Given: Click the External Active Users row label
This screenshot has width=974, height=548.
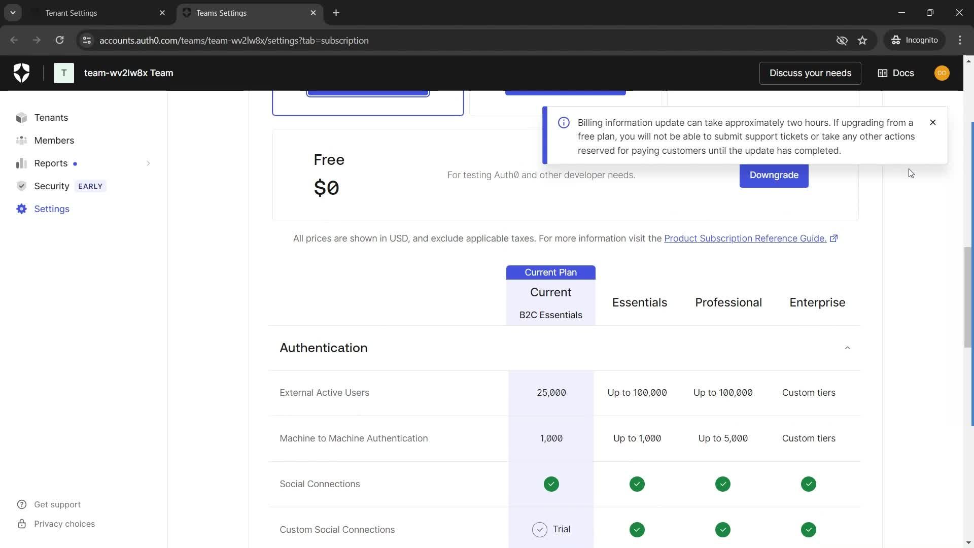Looking at the screenshot, I should [324, 393].
